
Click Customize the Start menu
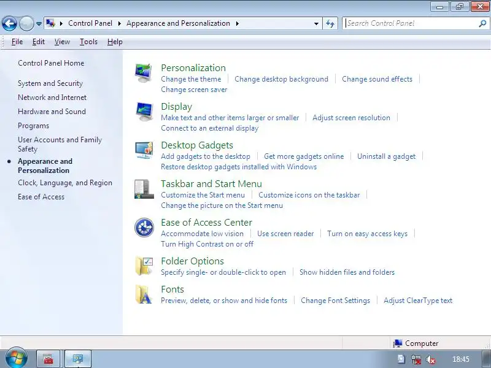(x=203, y=195)
